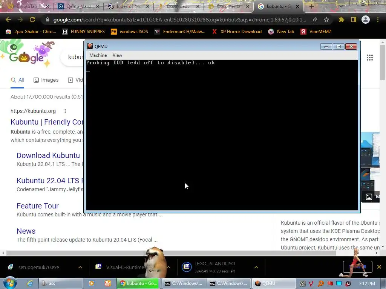This screenshot has height=289, width=386.
Task: Reload the Google search page
Action: tap(32, 20)
